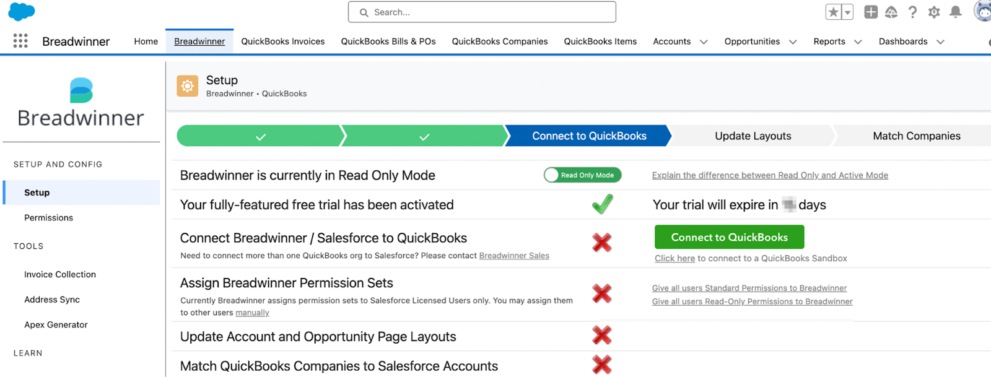Image resolution: width=991 pixels, height=377 pixels.
Task: Toggle the Read Only Mode switch
Action: [582, 175]
